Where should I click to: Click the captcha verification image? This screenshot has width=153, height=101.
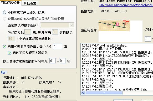coord(114,26)
